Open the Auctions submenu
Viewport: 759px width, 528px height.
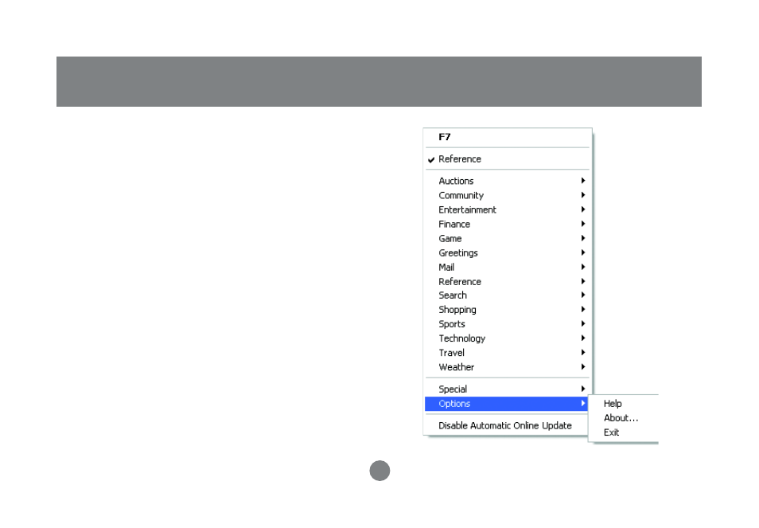507,181
